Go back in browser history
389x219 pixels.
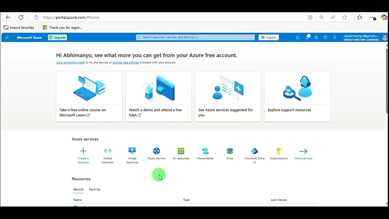8,17
